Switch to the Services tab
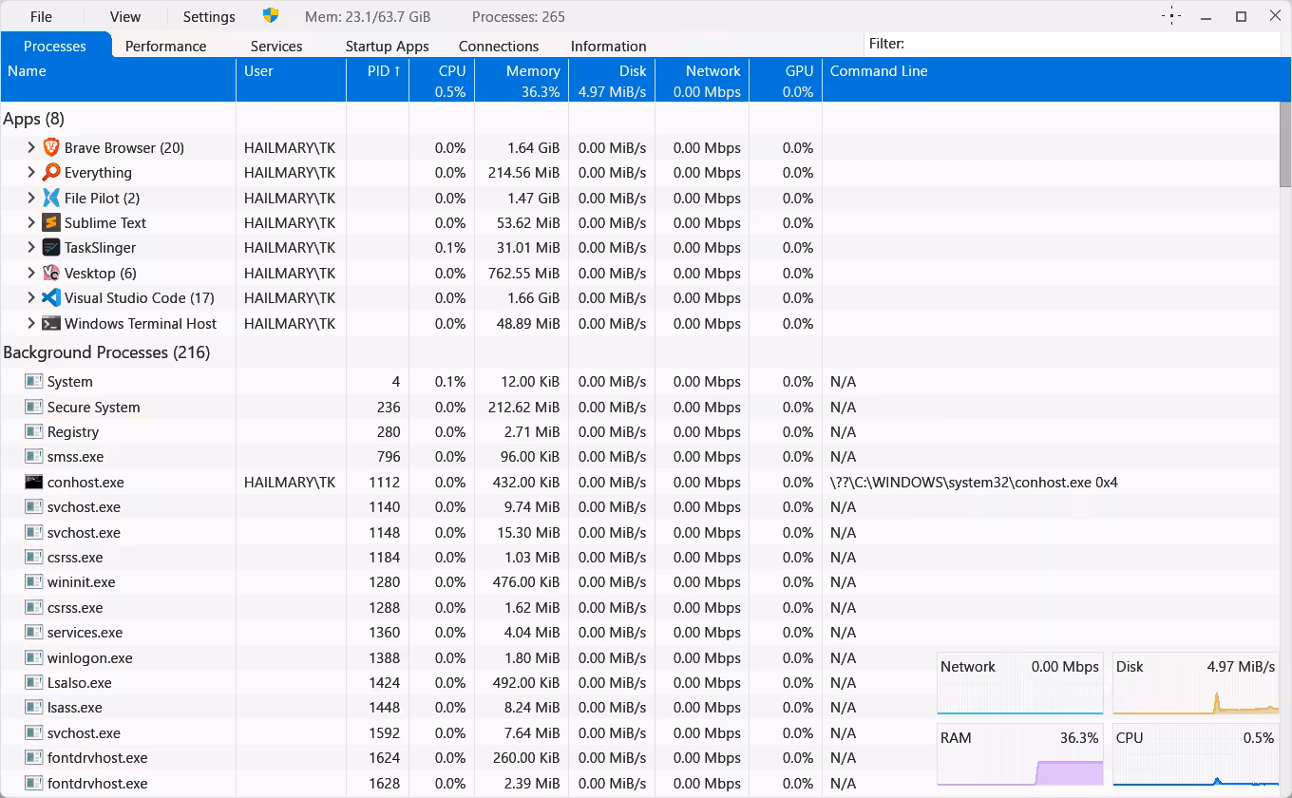 (x=276, y=46)
